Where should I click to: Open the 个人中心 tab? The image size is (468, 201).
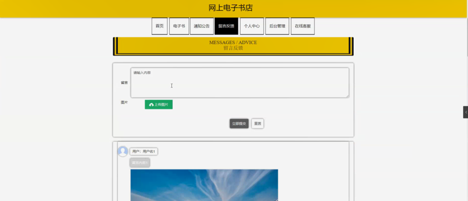pos(252,26)
